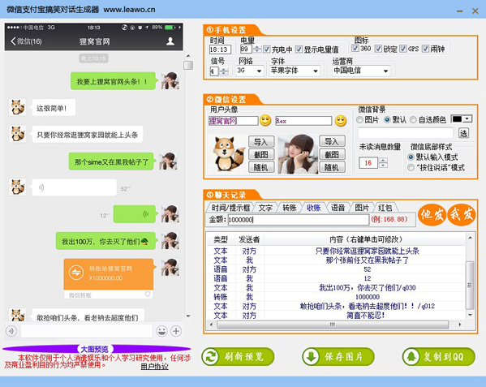Click smiley emoji next to Rex name field

tap(341, 121)
